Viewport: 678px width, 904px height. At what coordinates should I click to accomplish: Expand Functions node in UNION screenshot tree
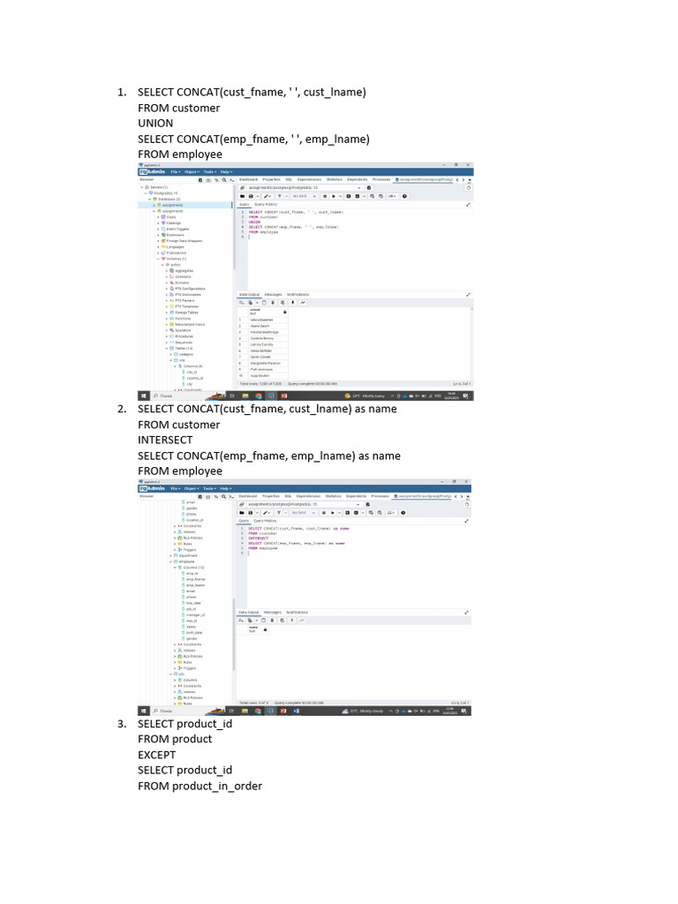tap(167, 319)
